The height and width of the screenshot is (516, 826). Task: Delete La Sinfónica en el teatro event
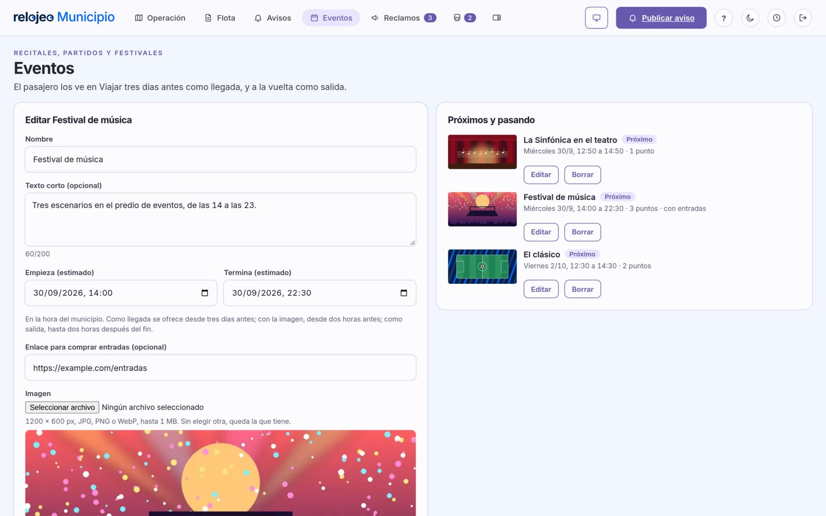click(583, 175)
